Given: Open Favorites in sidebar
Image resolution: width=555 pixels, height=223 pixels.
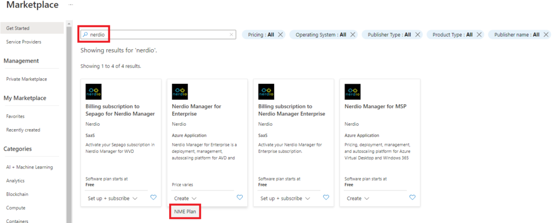Looking at the screenshot, I should 15,116.
